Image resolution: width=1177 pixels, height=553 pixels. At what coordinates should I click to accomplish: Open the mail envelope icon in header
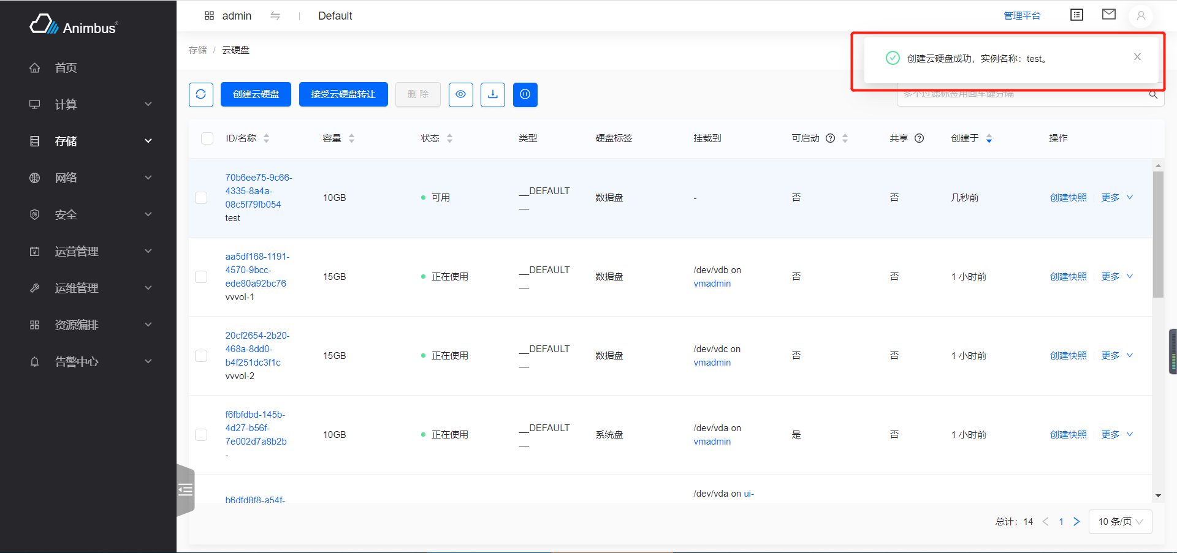1108,15
